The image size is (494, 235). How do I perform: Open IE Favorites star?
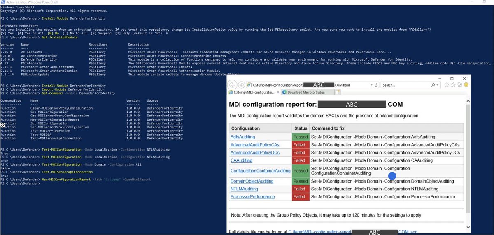tap(453, 85)
